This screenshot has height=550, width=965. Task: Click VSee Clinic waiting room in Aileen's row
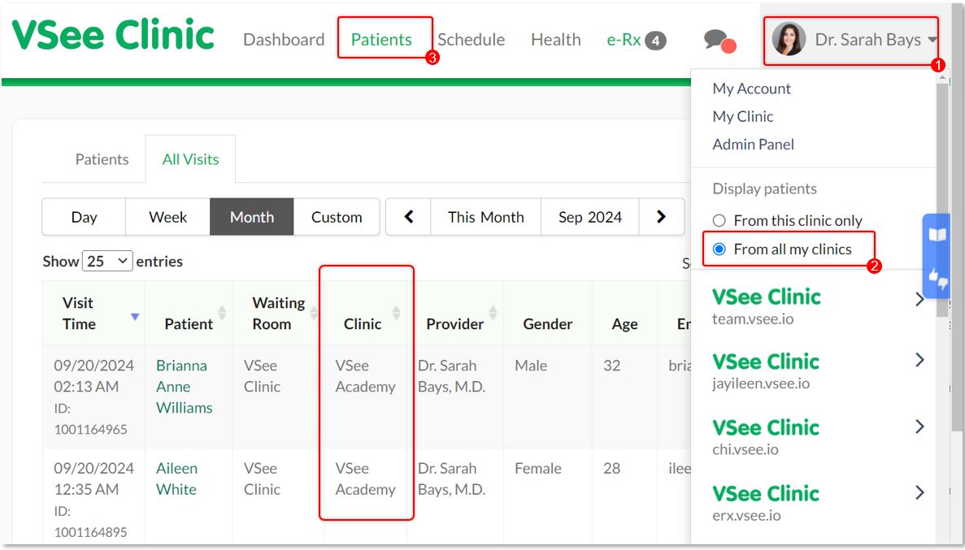[262, 479]
